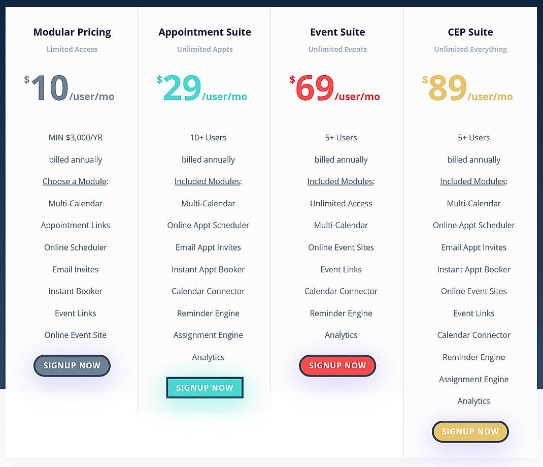This screenshot has height=467, width=543.
Task: Click 'Reminder Engine' in Appointment Suite
Action: click(x=208, y=313)
